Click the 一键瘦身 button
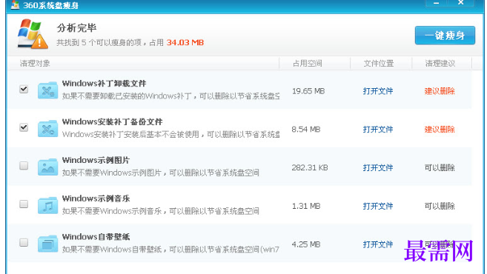Image resolution: width=487 pixels, height=274 pixels. [445, 36]
